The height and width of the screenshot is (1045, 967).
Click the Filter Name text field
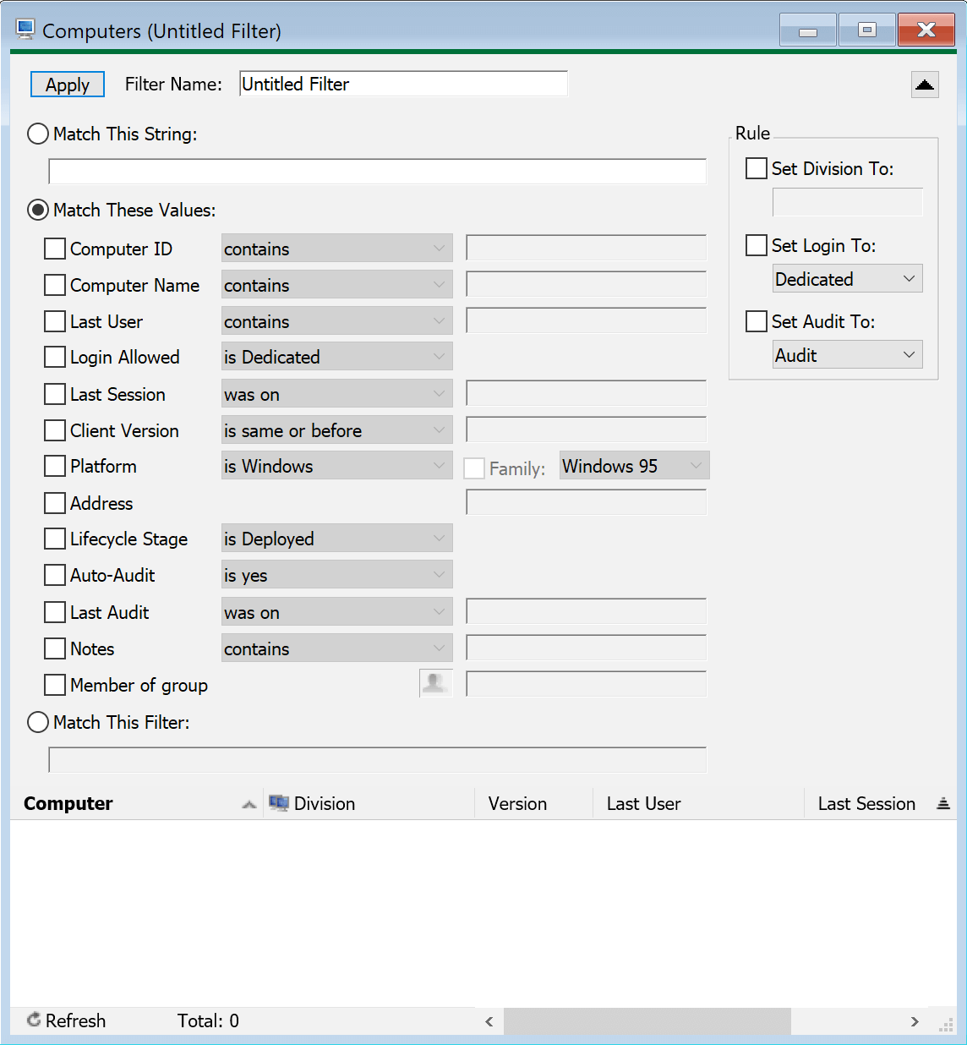point(403,84)
